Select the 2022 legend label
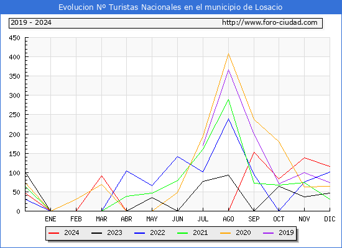The height and width of the screenshot is (248, 342). pyautogui.click(x=157, y=232)
